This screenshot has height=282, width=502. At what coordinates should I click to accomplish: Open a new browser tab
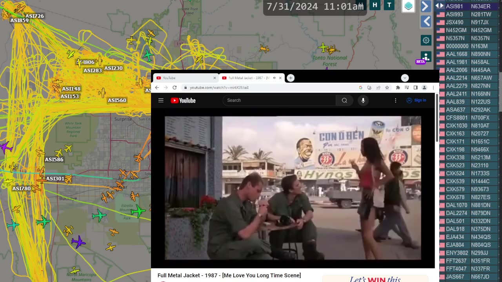[291, 78]
